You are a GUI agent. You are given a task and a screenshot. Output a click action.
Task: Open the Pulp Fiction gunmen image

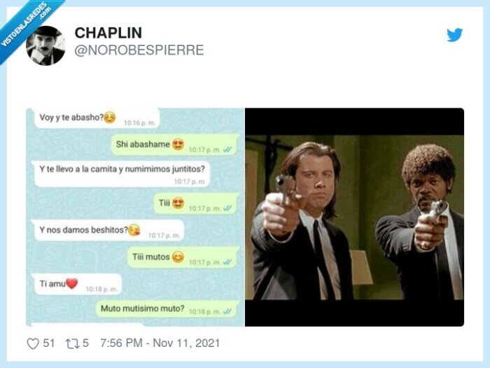pos(354,217)
